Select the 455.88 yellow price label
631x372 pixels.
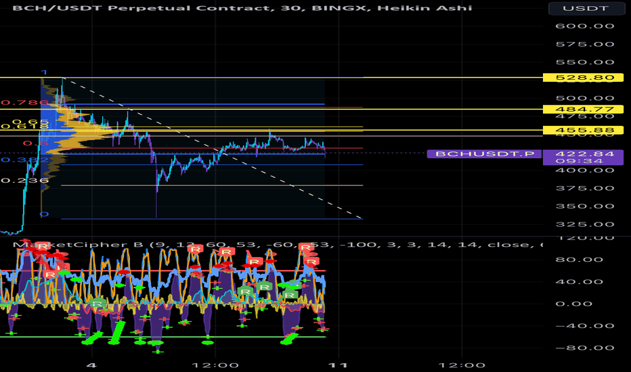click(x=583, y=130)
